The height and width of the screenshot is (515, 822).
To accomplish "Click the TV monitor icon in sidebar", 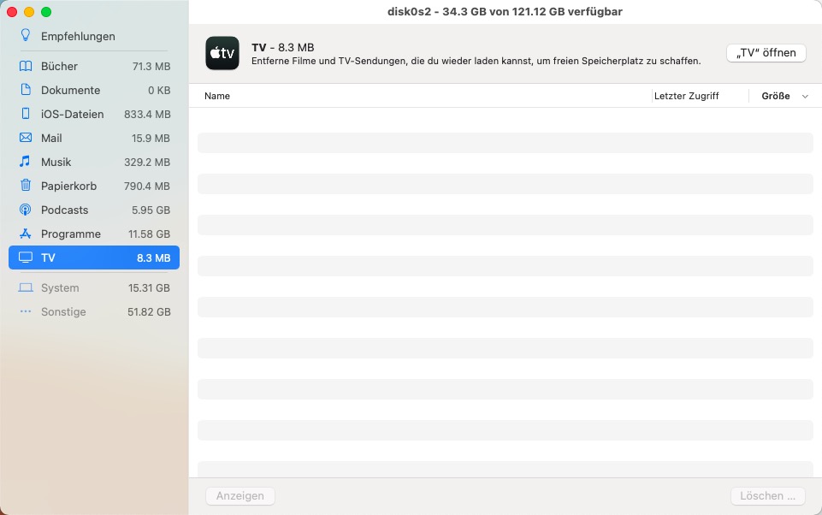I will click(25, 257).
